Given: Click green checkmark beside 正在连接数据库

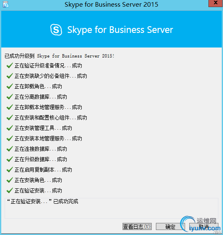Looking at the screenshot, I should click(10, 149).
